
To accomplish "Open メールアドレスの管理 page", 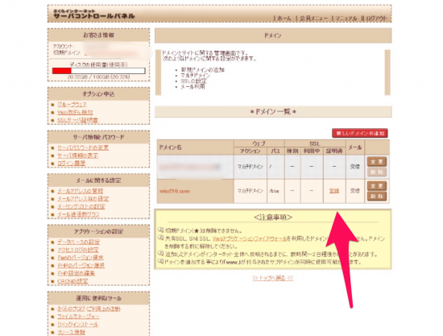I will (81, 191).
